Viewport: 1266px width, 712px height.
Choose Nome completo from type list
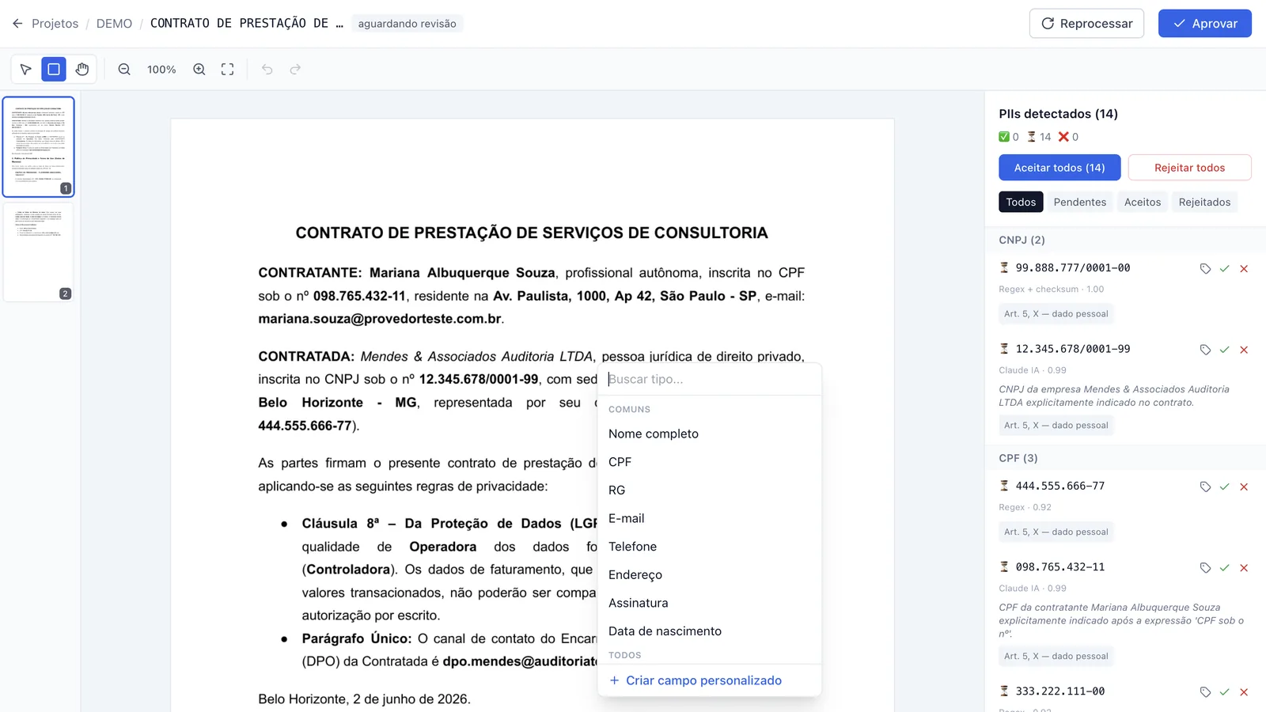tap(709, 434)
